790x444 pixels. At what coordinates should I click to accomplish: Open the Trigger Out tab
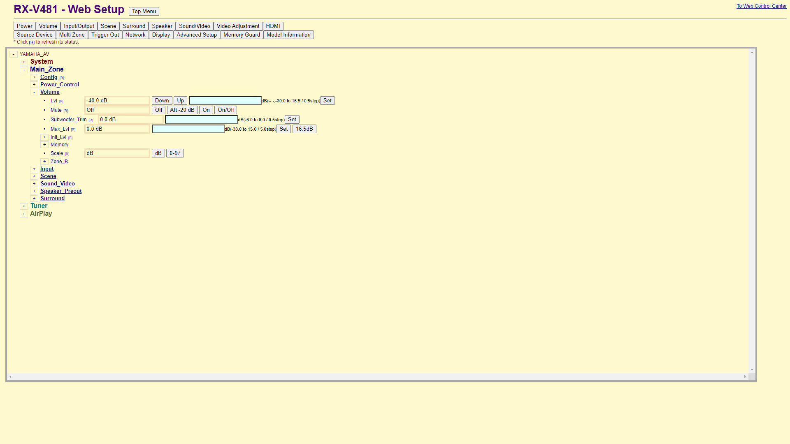click(105, 35)
